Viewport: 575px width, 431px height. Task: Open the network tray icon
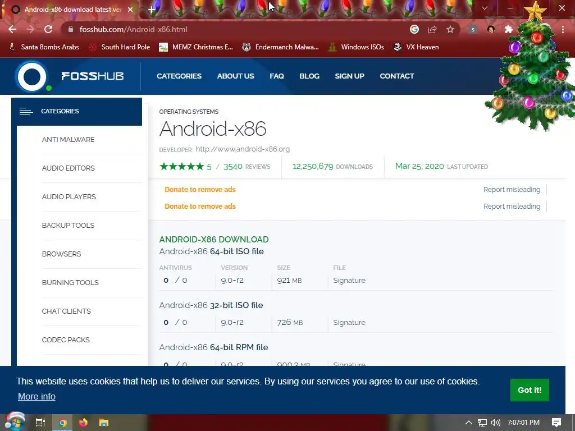click(x=482, y=423)
